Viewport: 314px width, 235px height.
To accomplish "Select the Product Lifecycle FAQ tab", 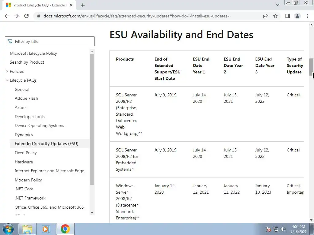I will (39, 5).
